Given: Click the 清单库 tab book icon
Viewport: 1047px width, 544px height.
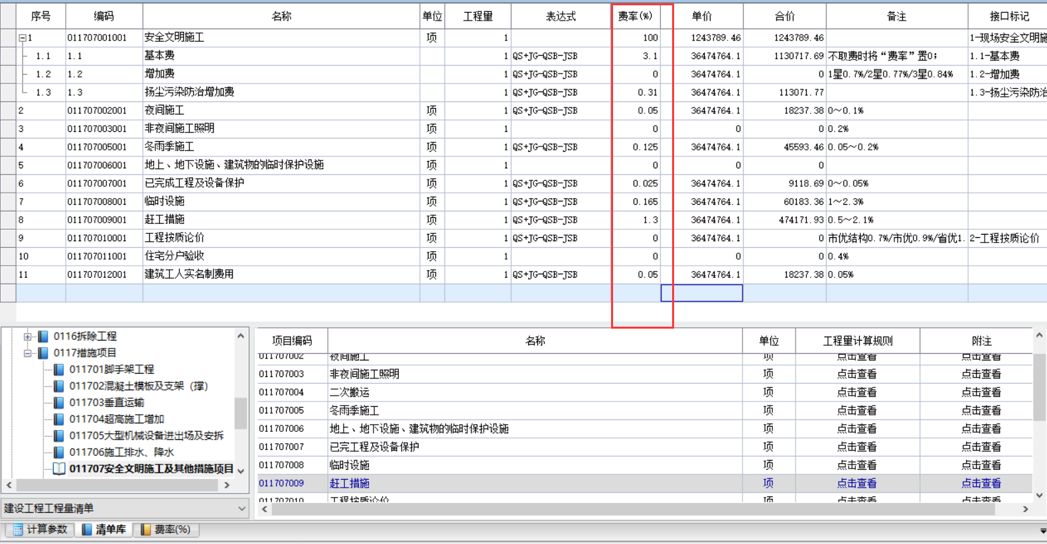Looking at the screenshot, I should [x=87, y=529].
